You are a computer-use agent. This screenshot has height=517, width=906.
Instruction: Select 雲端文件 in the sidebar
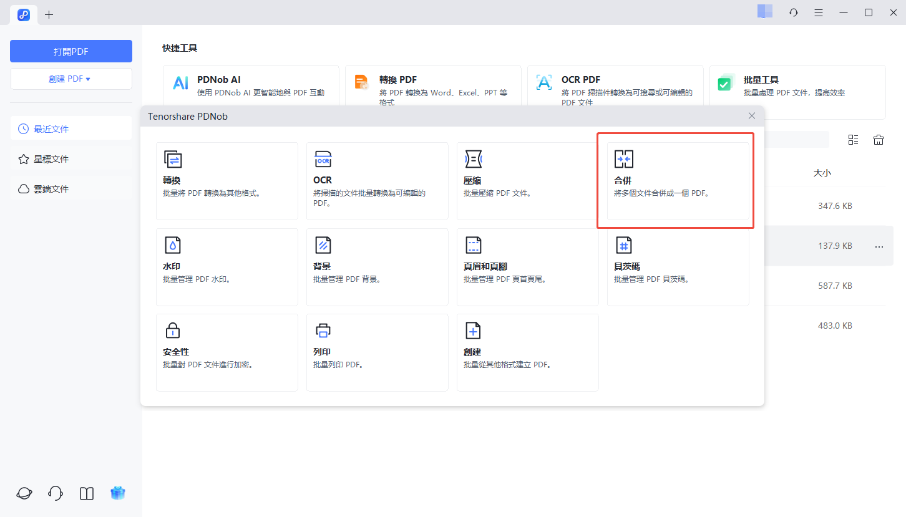(x=71, y=189)
